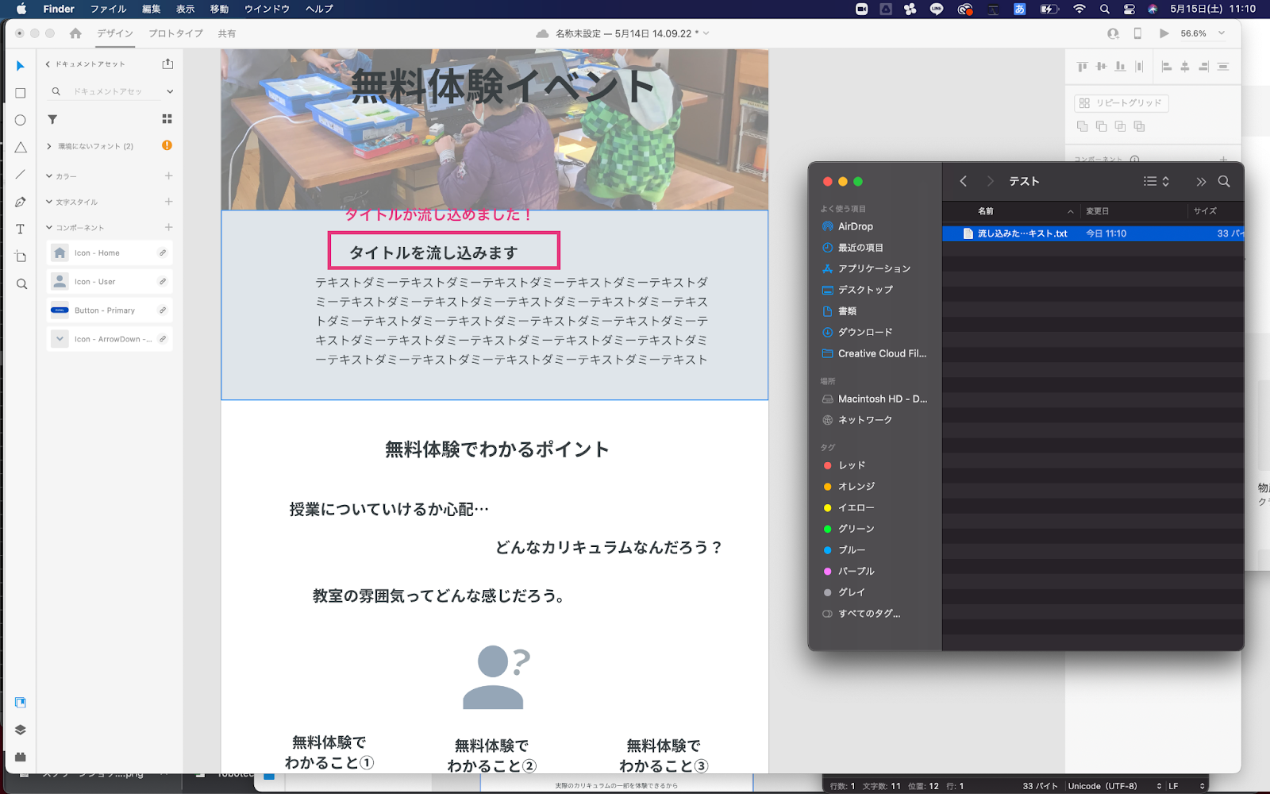Viewport: 1270px width, 794px height.
Task: Open the assets filter icon
Action: [52, 119]
